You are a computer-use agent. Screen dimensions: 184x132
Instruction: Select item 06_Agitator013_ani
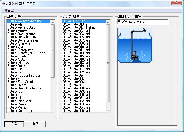84,53
